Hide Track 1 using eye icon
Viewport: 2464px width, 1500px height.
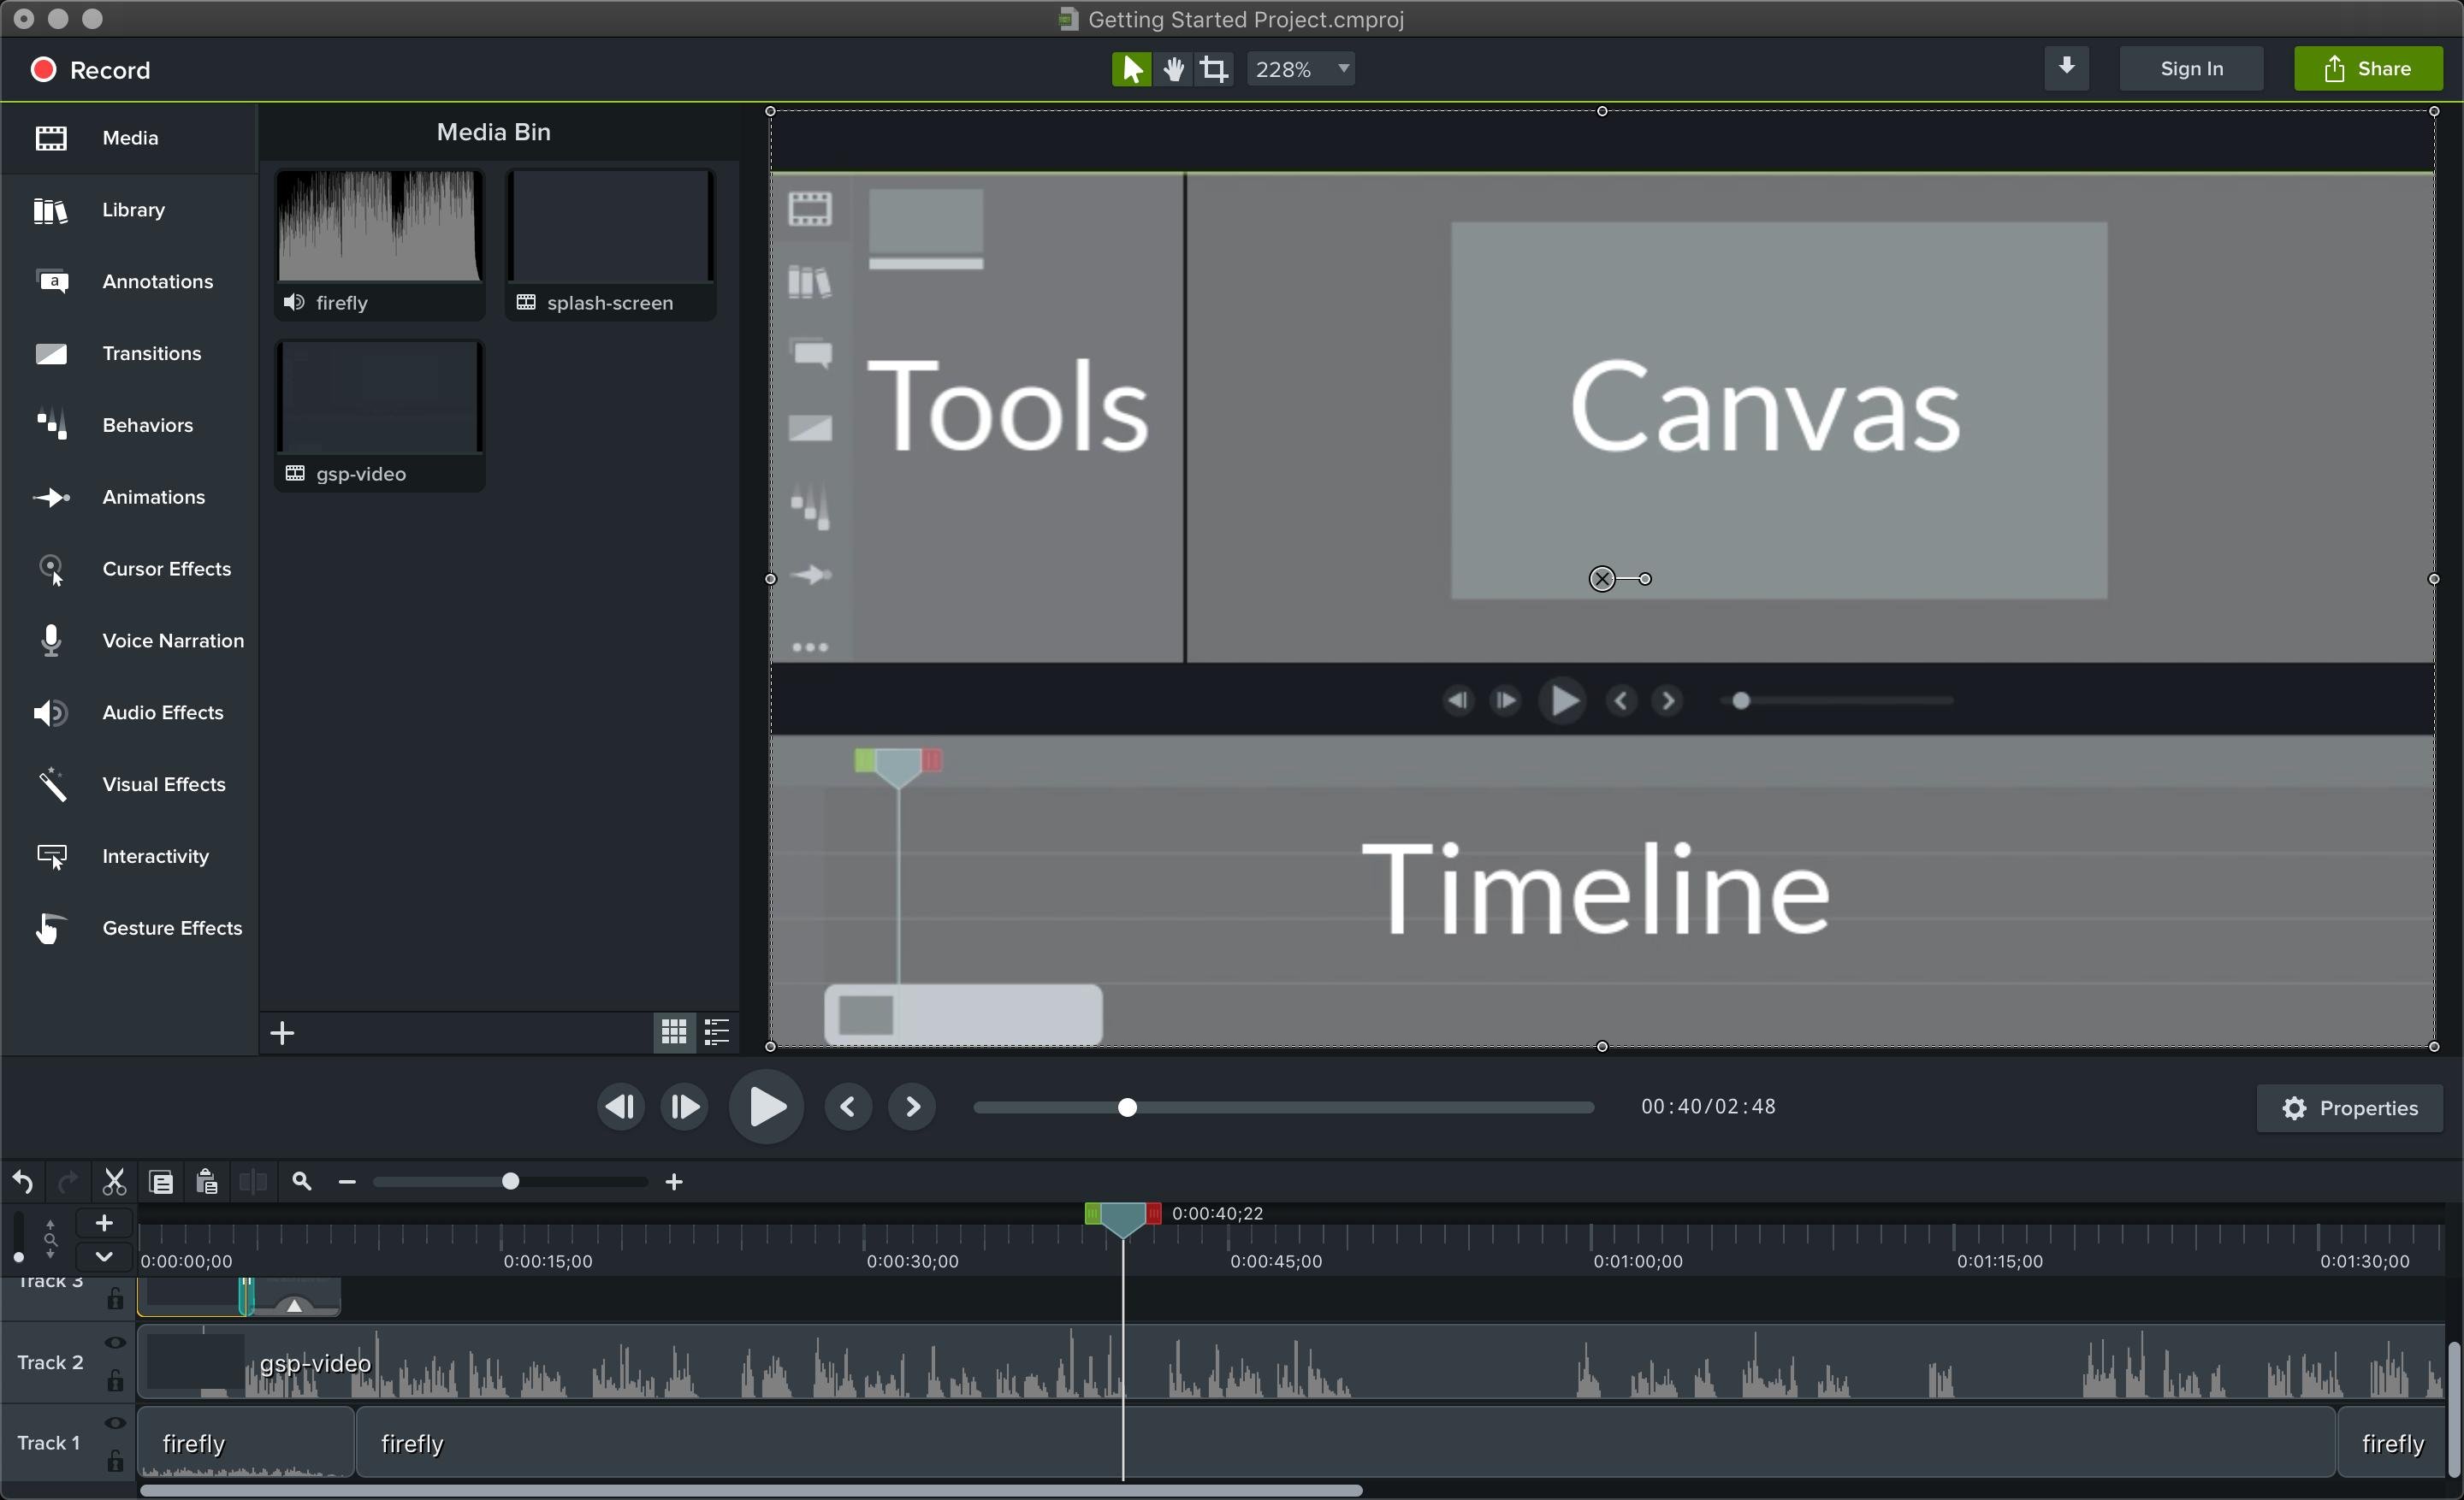pyautogui.click(x=115, y=1423)
